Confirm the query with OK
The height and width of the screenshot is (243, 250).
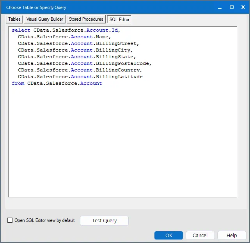[x=168, y=236]
